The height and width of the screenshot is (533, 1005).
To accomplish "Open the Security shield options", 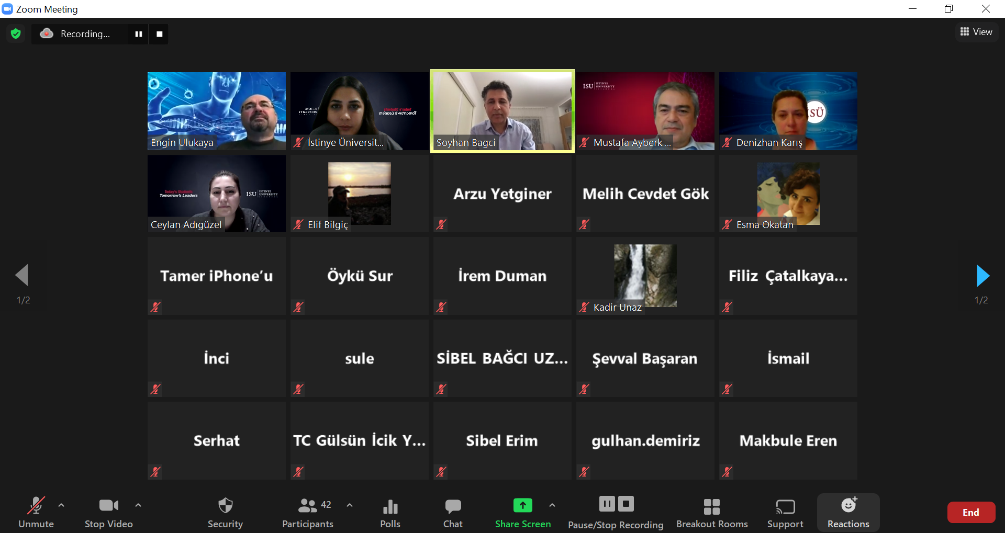I will point(225,512).
